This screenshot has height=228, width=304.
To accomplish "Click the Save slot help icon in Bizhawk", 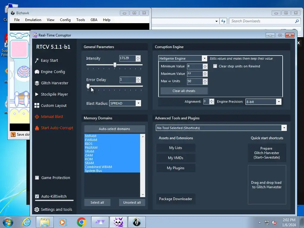I will tap(13, 134).
